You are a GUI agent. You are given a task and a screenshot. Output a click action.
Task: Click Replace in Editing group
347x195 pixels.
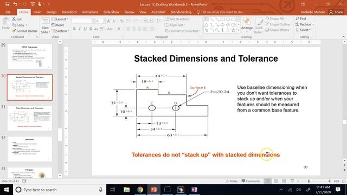coord(305,24)
